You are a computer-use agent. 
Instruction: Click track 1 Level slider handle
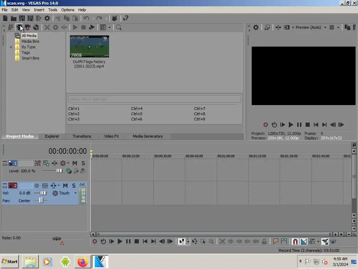(x=59, y=171)
